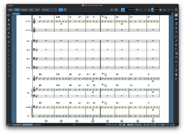Switch to Print mode

(x=37, y=10)
